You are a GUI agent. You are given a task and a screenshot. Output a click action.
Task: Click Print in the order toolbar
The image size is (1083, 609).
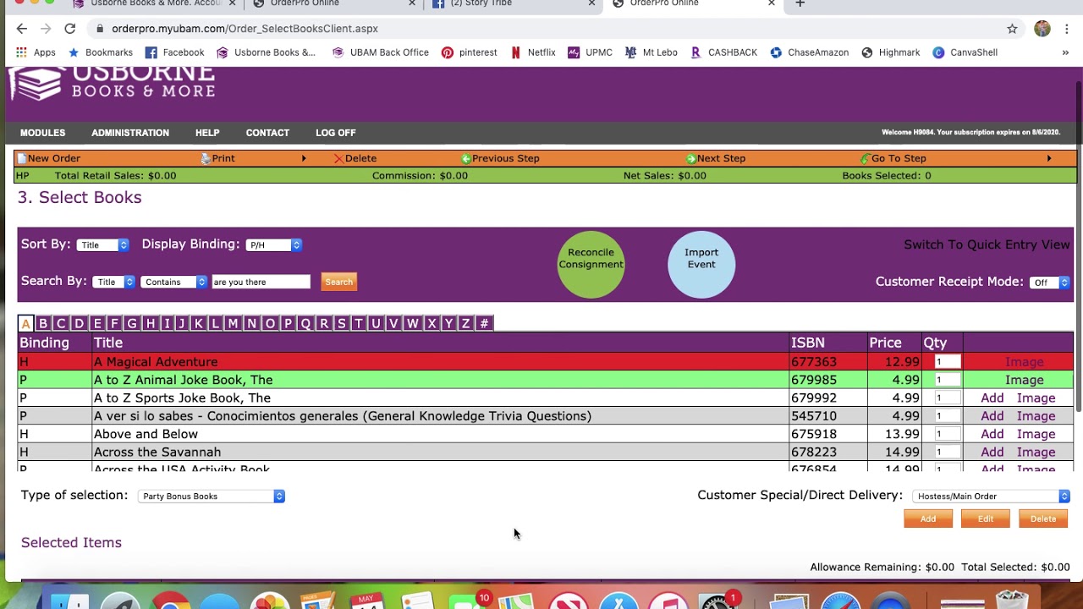tap(218, 158)
